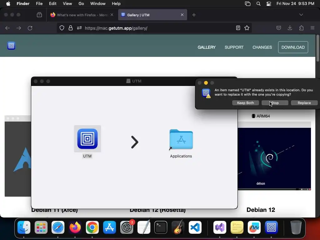This screenshot has height=240, width=320.
Task: Click the date and time in the menu bar
Action: click(295, 4)
